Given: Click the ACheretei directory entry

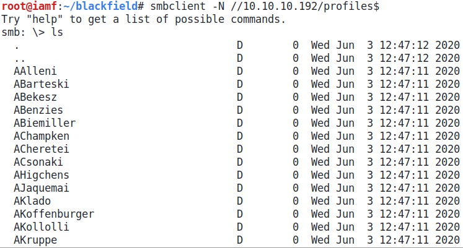Looking at the screenshot, I should tap(41, 149).
